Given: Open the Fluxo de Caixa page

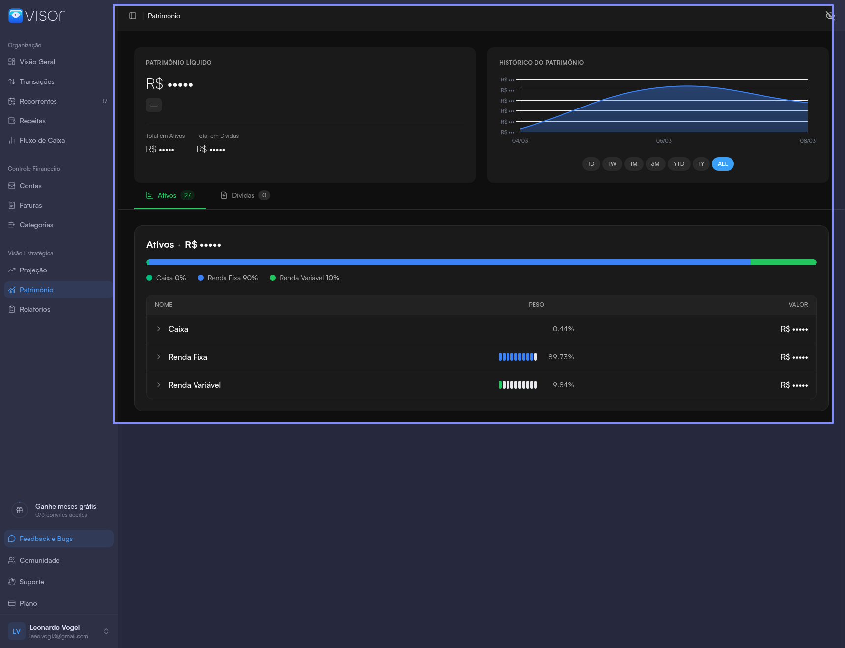Looking at the screenshot, I should tap(42, 140).
